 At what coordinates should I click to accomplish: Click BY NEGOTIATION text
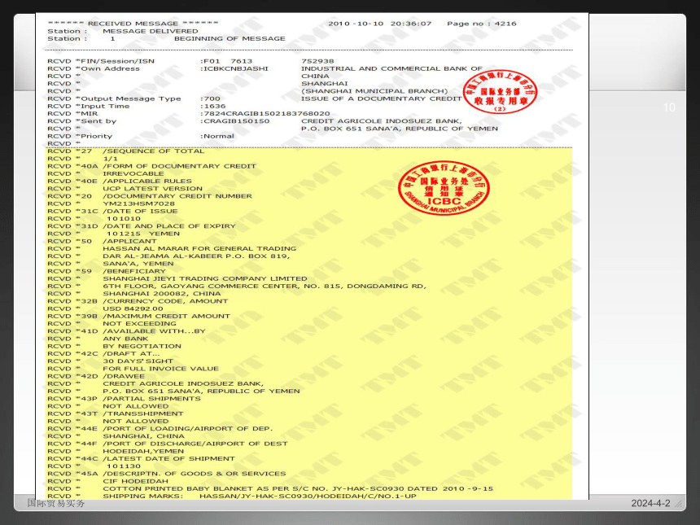142,347
